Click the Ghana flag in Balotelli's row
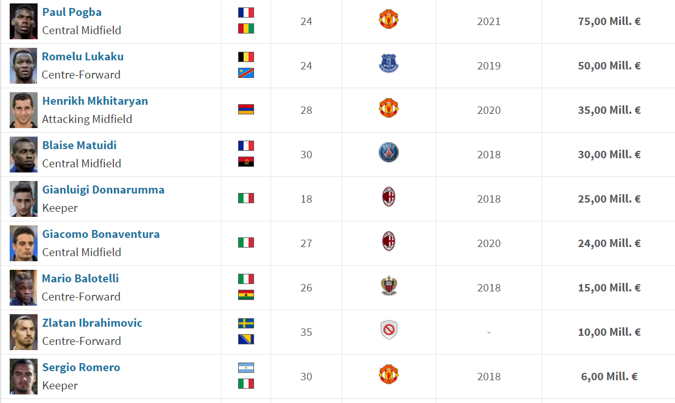This screenshot has width=675, height=403. (246, 295)
